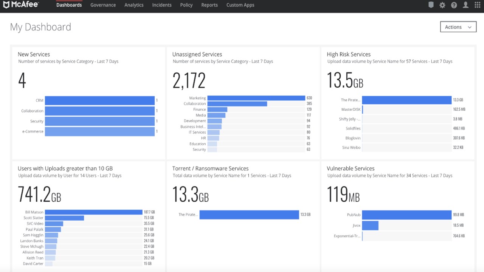Open the shield icon in top bar
The width and height of the screenshot is (484, 272).
[431, 5]
